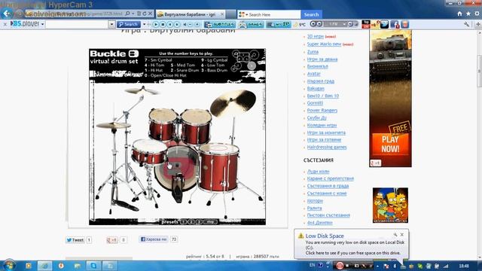Click the Tweet button

tap(75, 240)
